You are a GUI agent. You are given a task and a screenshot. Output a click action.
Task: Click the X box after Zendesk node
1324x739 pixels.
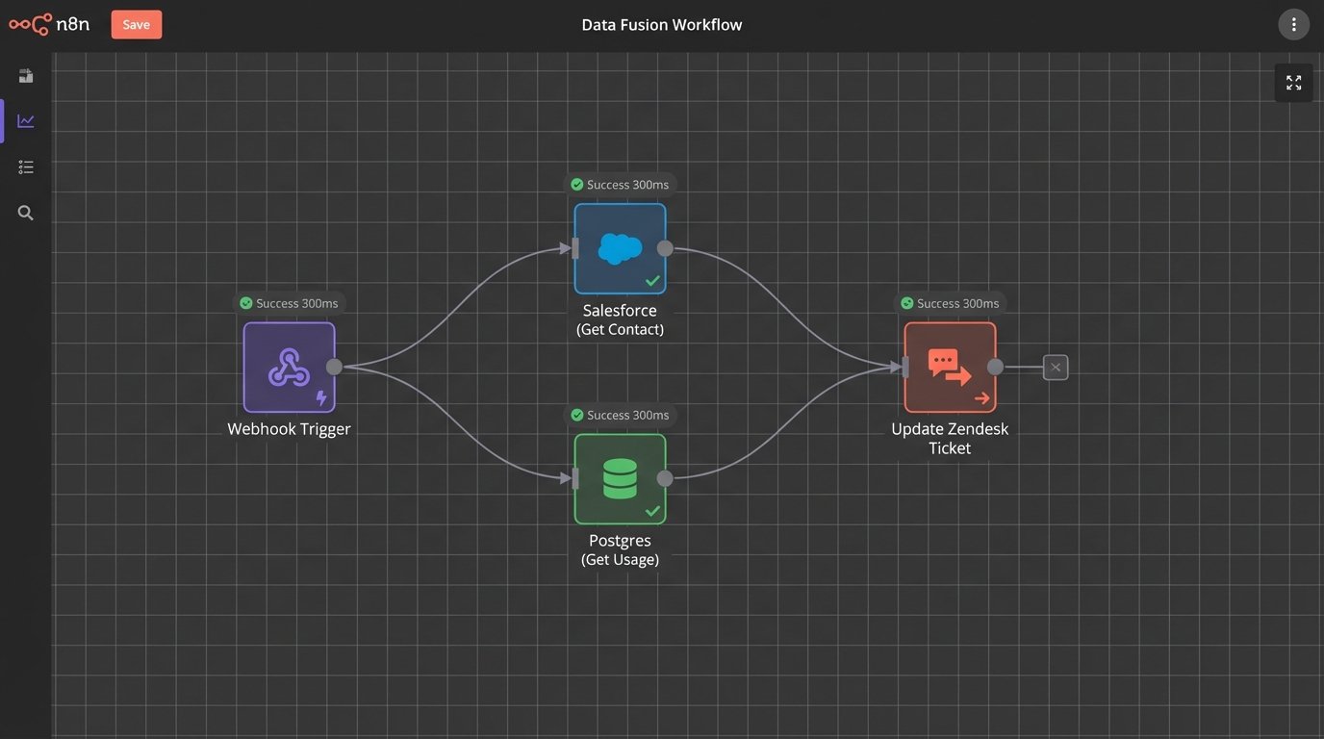coord(1056,367)
